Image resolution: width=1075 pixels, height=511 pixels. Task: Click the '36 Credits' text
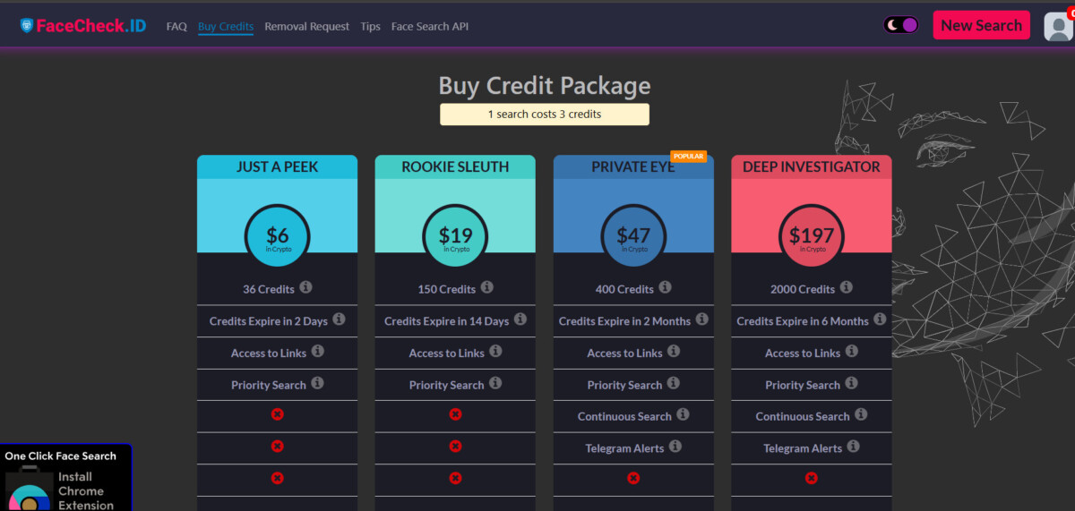click(269, 289)
